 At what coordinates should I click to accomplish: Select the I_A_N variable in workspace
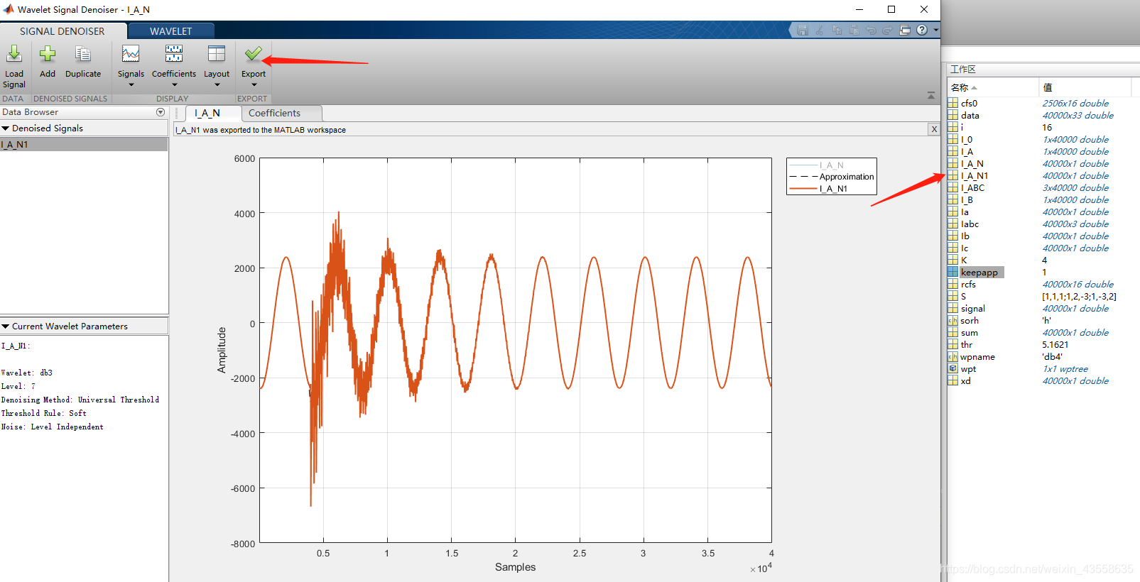click(972, 164)
